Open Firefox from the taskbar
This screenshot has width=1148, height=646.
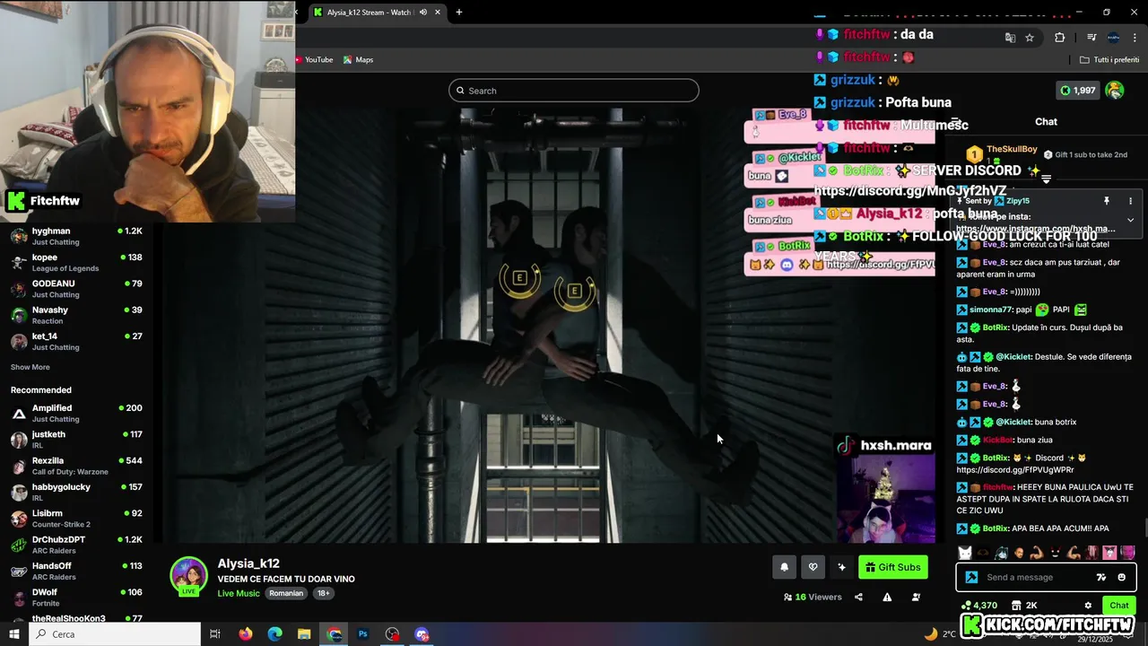pos(246,633)
